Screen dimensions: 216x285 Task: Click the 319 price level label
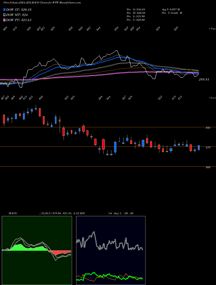coord(208,147)
